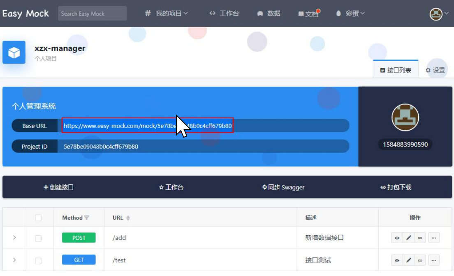Open the 我的项目 dropdown menu
The width and height of the screenshot is (454, 276).
(x=167, y=13)
